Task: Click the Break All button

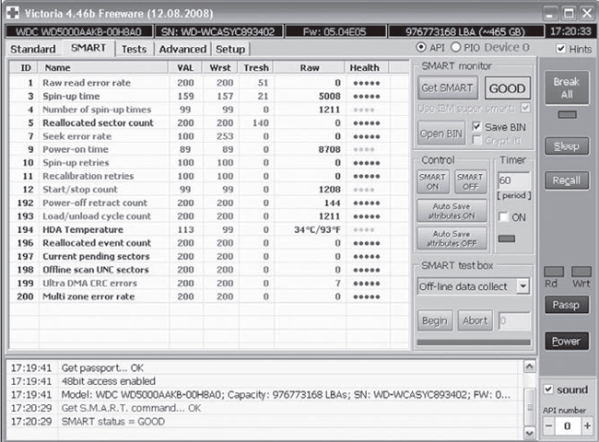Action: [x=566, y=88]
